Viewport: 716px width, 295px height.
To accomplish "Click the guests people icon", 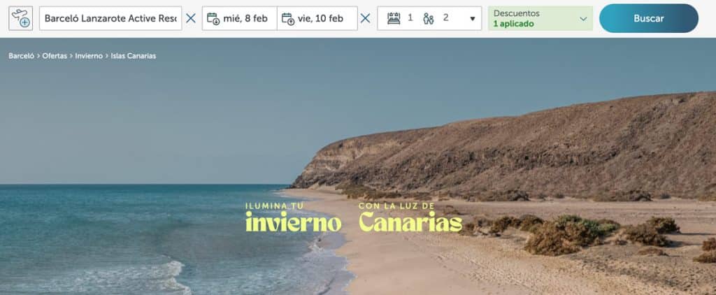I will point(429,18).
